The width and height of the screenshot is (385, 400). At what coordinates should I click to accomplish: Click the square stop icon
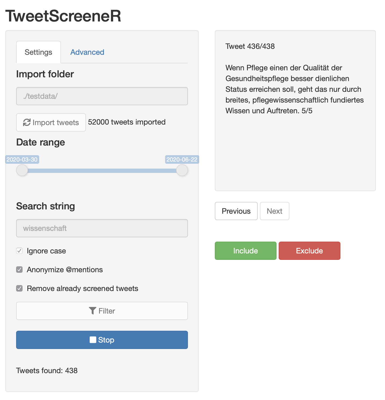click(93, 340)
